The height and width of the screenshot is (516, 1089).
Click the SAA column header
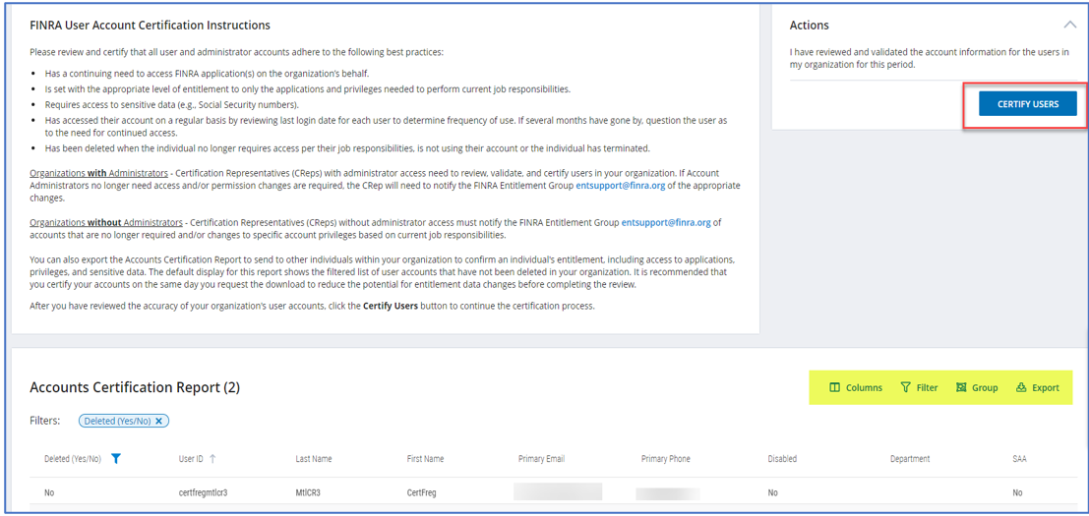pos(1019,459)
